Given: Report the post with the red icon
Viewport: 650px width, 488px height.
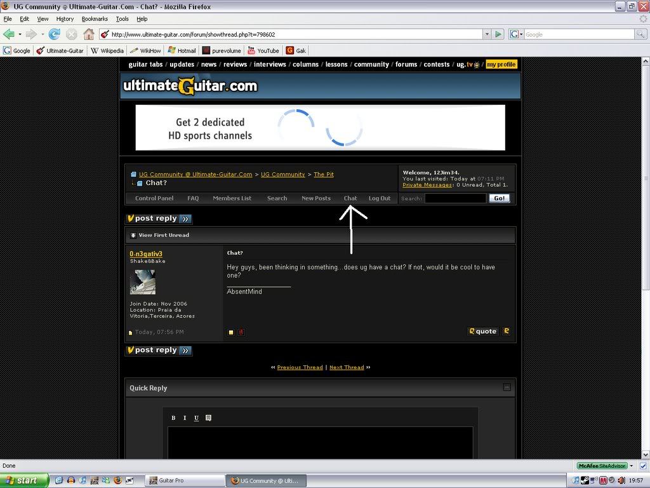Looking at the screenshot, I should click(x=241, y=332).
